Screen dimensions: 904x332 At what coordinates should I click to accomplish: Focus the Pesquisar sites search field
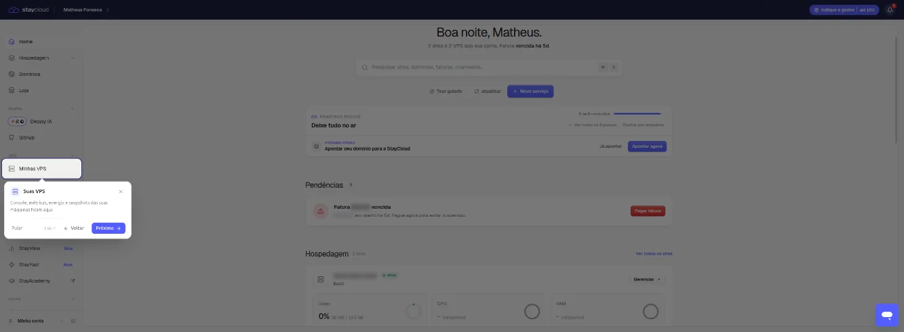[489, 67]
